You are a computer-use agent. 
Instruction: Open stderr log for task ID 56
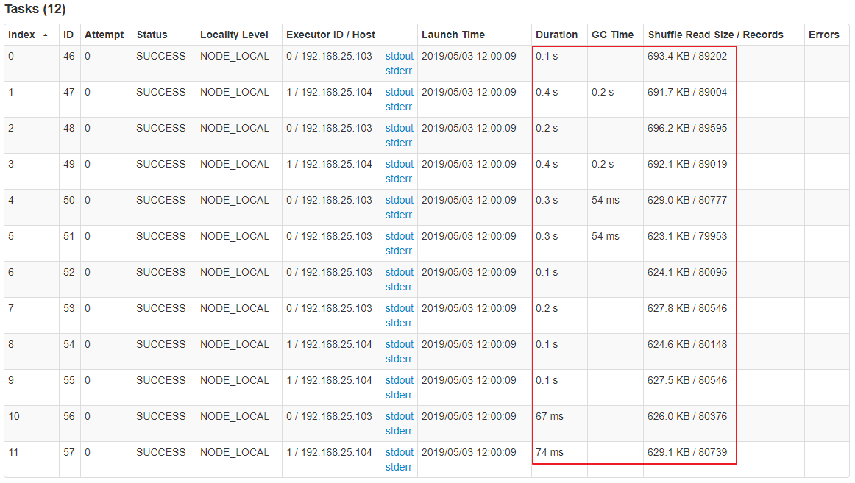(x=399, y=431)
